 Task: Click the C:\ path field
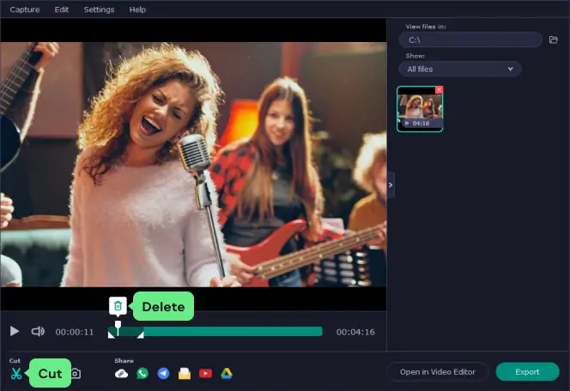[x=470, y=39]
